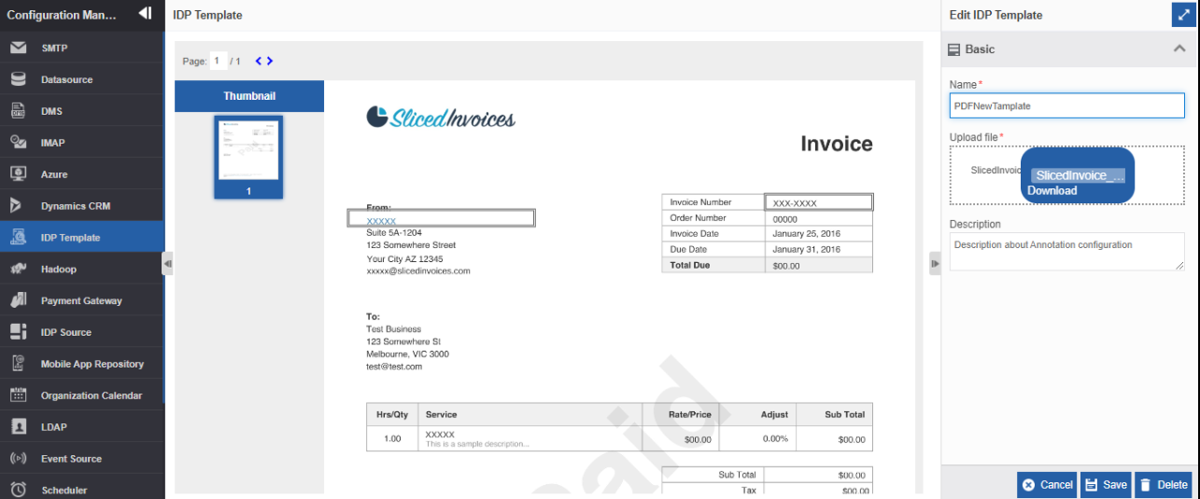Collapse the Basic section chevron
Image resolution: width=1200 pixels, height=499 pixels.
click(1179, 49)
